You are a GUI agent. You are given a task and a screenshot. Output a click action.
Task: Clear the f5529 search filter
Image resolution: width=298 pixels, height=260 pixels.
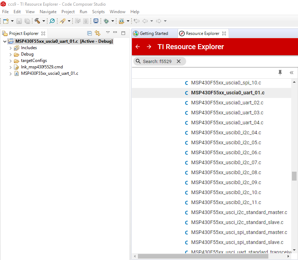pyautogui.click(x=179, y=61)
